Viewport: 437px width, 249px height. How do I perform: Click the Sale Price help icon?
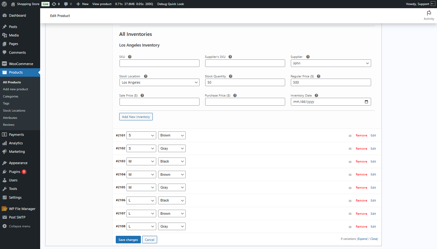coord(142,96)
